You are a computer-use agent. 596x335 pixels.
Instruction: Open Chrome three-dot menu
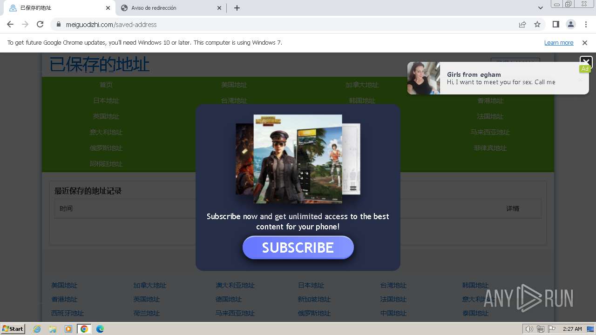(x=586, y=24)
